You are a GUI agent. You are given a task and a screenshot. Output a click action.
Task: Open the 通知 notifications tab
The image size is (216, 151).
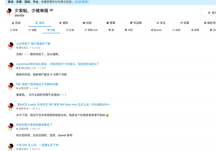point(64,23)
